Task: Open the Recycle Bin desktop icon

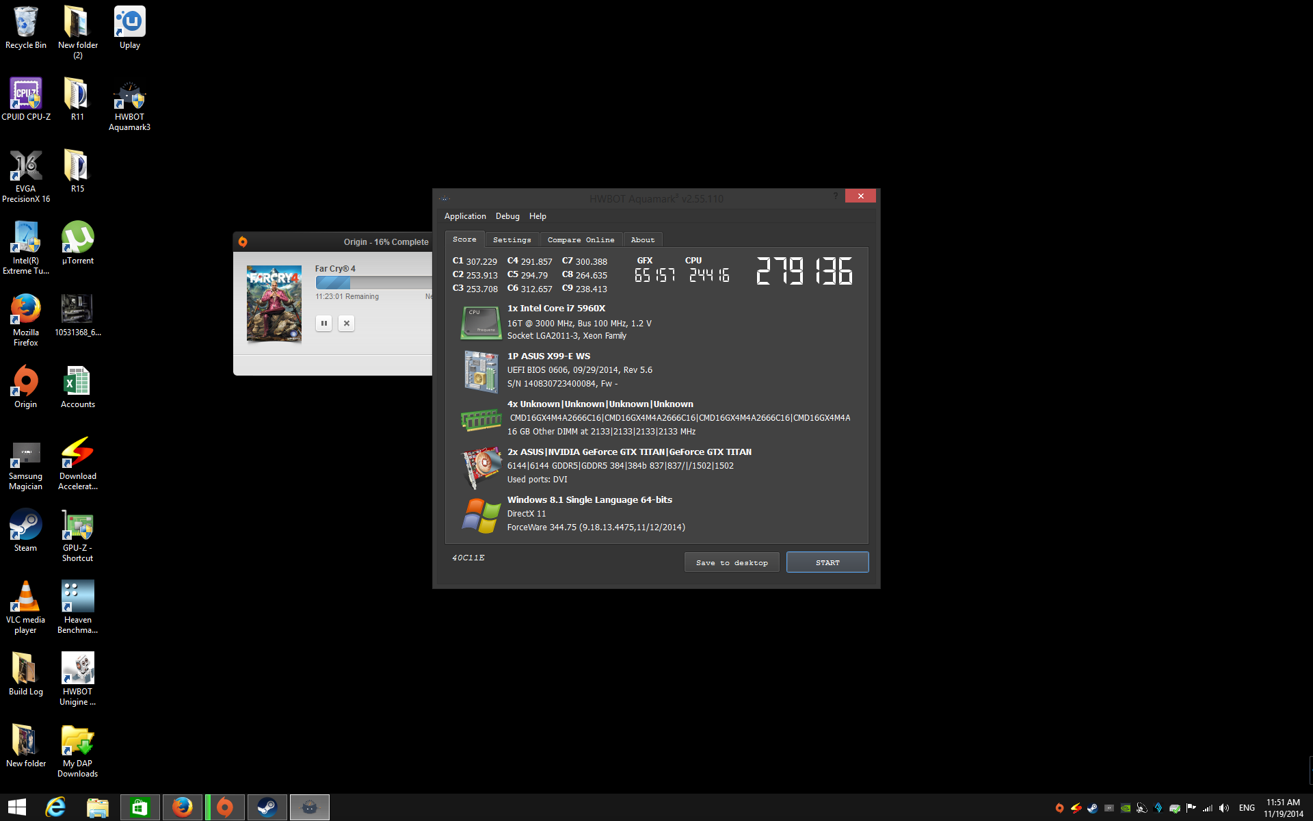Action: point(26,27)
